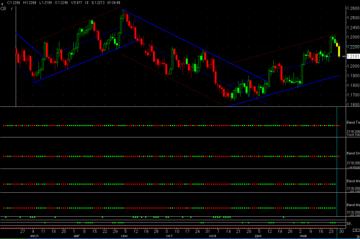Select the 1.1800 price axis label
Viewport: 360px width, 239px height.
pos(353,85)
